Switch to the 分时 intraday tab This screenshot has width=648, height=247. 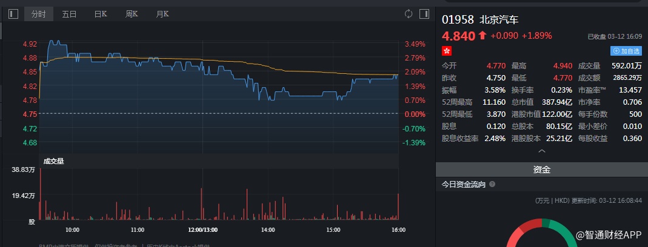(x=39, y=13)
